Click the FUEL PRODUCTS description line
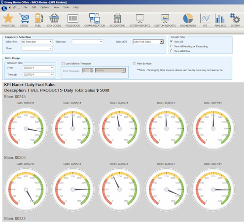The width and height of the screenshot is (244, 222). (x=57, y=90)
